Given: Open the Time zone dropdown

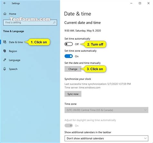Looking at the screenshot, I should pos(107,110).
